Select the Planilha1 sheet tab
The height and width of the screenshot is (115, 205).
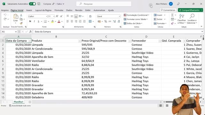point(19,102)
